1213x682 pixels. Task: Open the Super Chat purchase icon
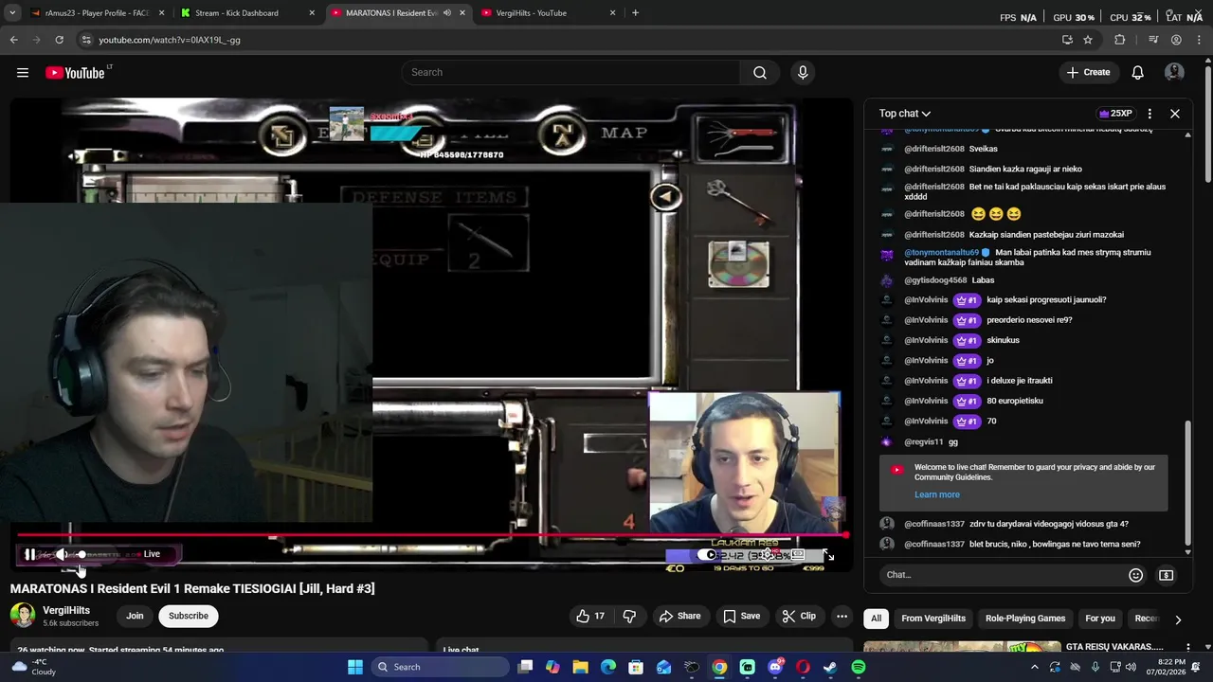(x=1167, y=575)
